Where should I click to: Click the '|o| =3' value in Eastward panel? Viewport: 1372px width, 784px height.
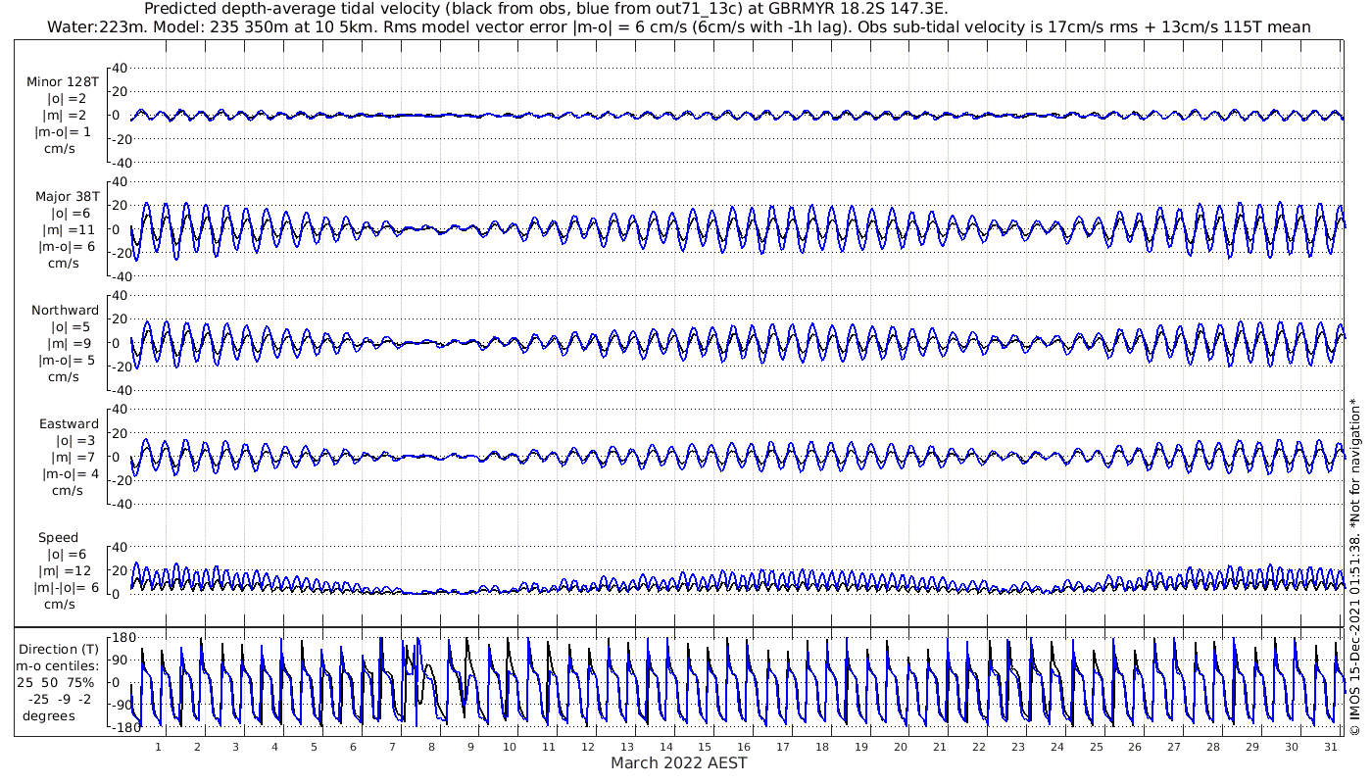coord(75,440)
